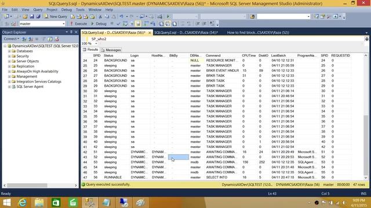Open File Explorer from the taskbar
The image size is (371, 208).
tap(39, 203)
